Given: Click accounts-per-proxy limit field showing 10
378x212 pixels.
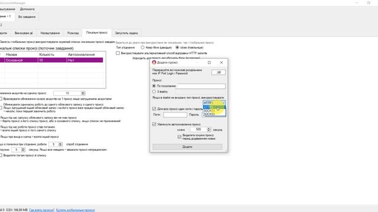Looking at the screenshot, I should click(67, 93).
